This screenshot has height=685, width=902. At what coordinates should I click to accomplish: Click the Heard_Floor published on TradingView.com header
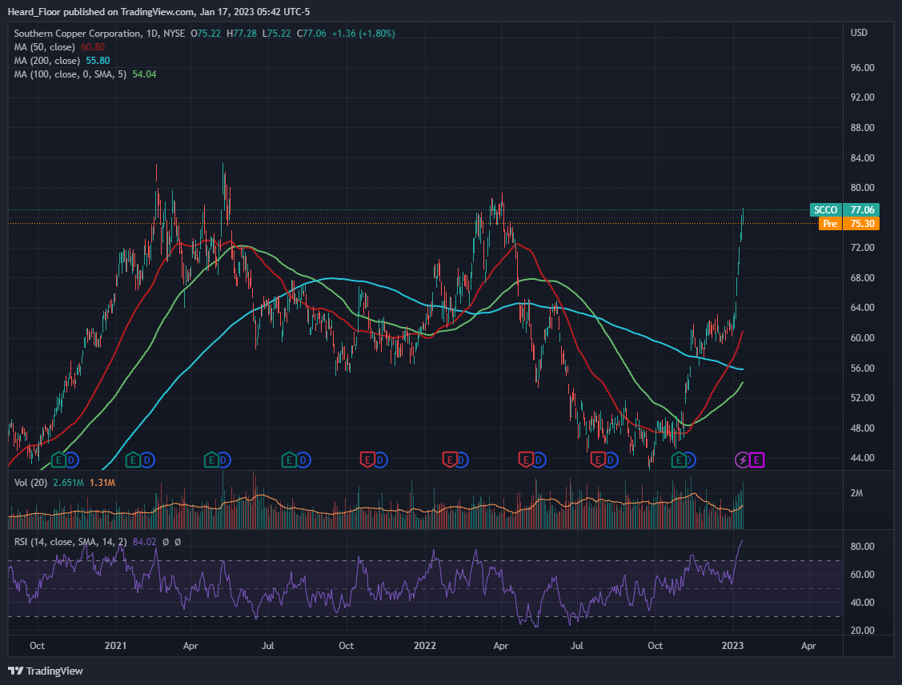click(158, 11)
